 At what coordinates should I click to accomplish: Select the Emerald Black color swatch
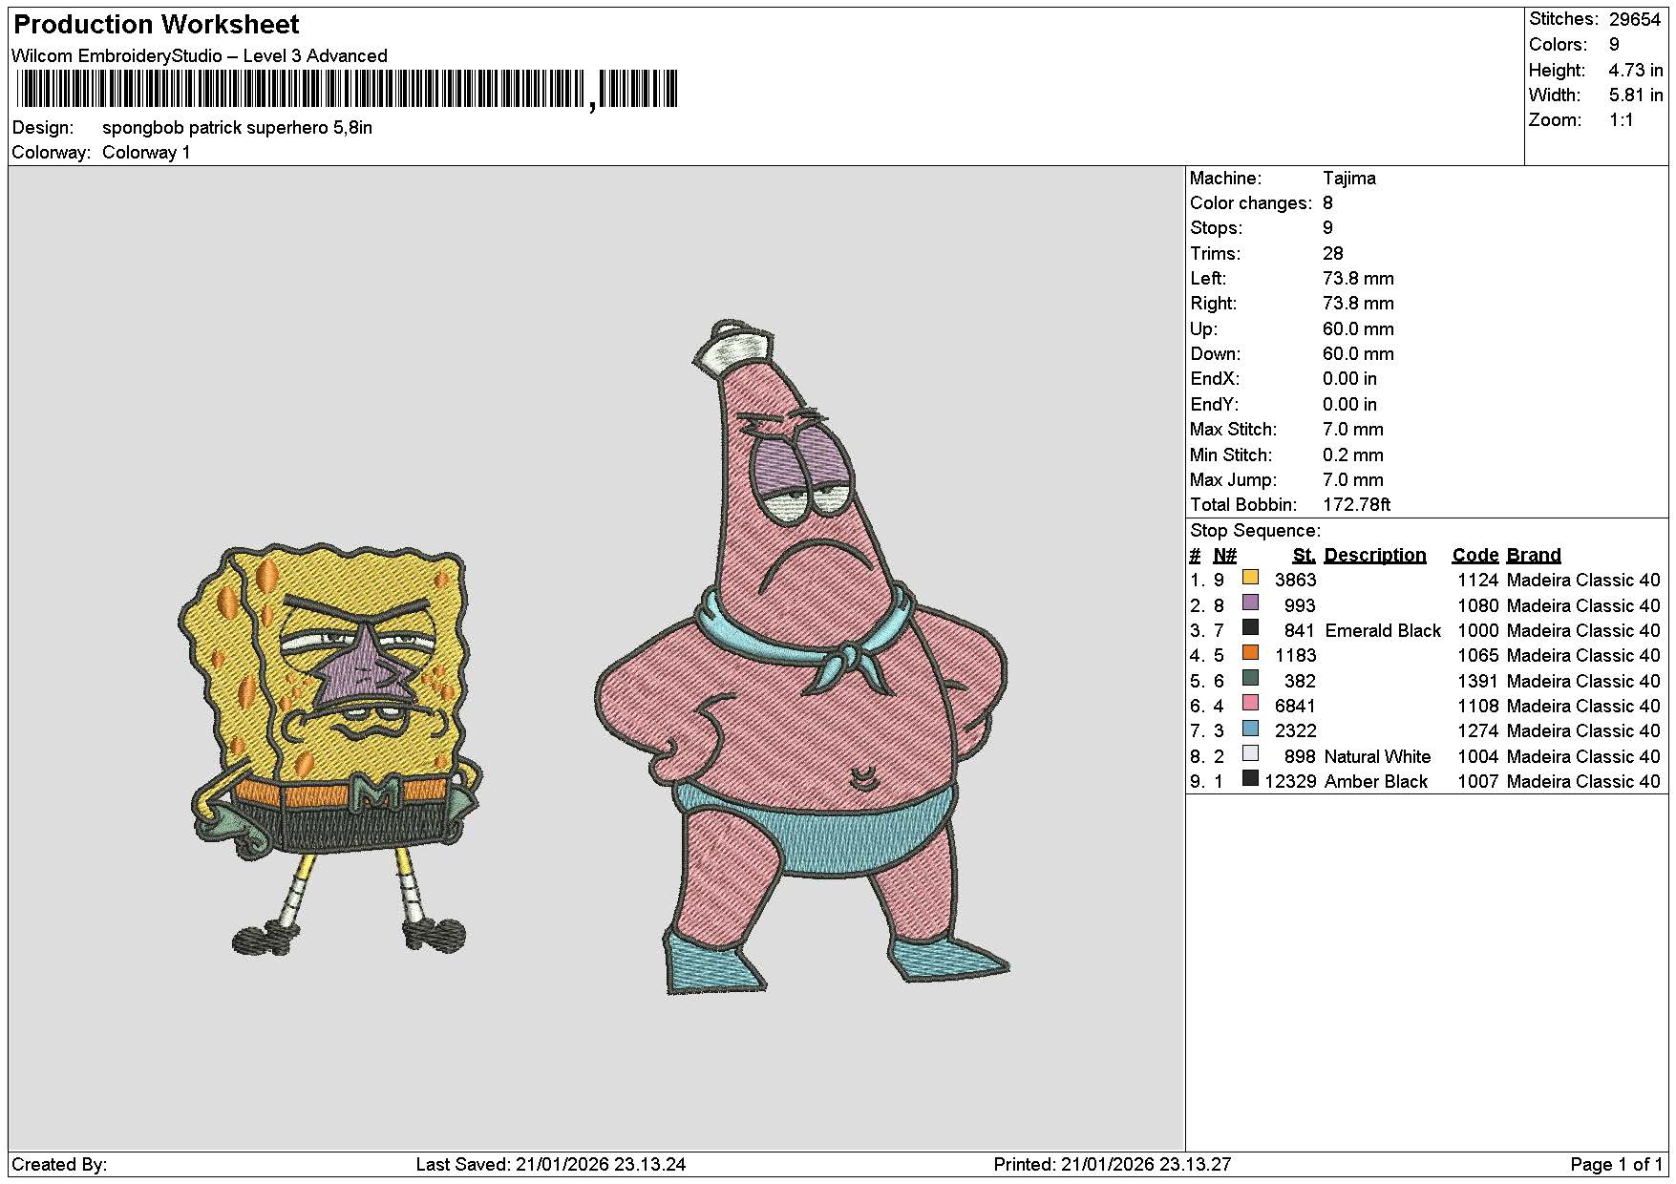1250,627
